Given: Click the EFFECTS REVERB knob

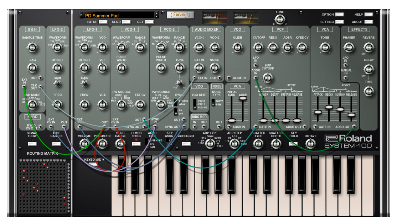Looking at the screenshot, I should (x=368, y=47).
